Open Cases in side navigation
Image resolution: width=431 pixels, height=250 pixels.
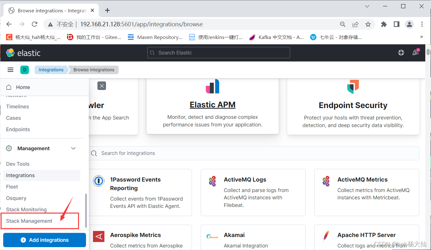[13, 118]
